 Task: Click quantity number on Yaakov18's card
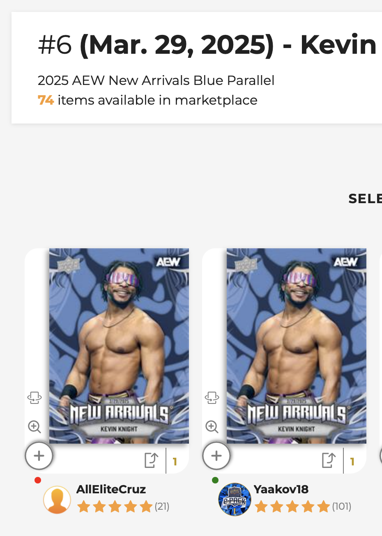[352, 462]
